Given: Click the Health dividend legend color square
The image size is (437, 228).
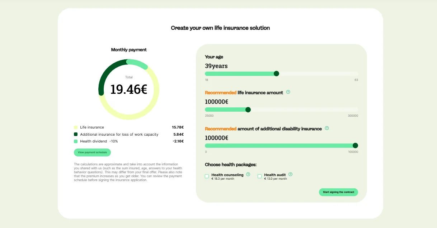Looking at the screenshot, I should click(76, 141).
